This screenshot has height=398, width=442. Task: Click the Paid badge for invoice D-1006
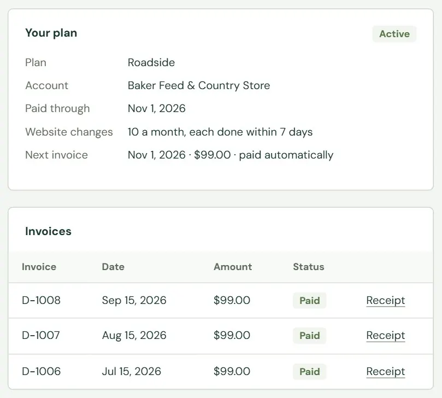[x=309, y=372]
